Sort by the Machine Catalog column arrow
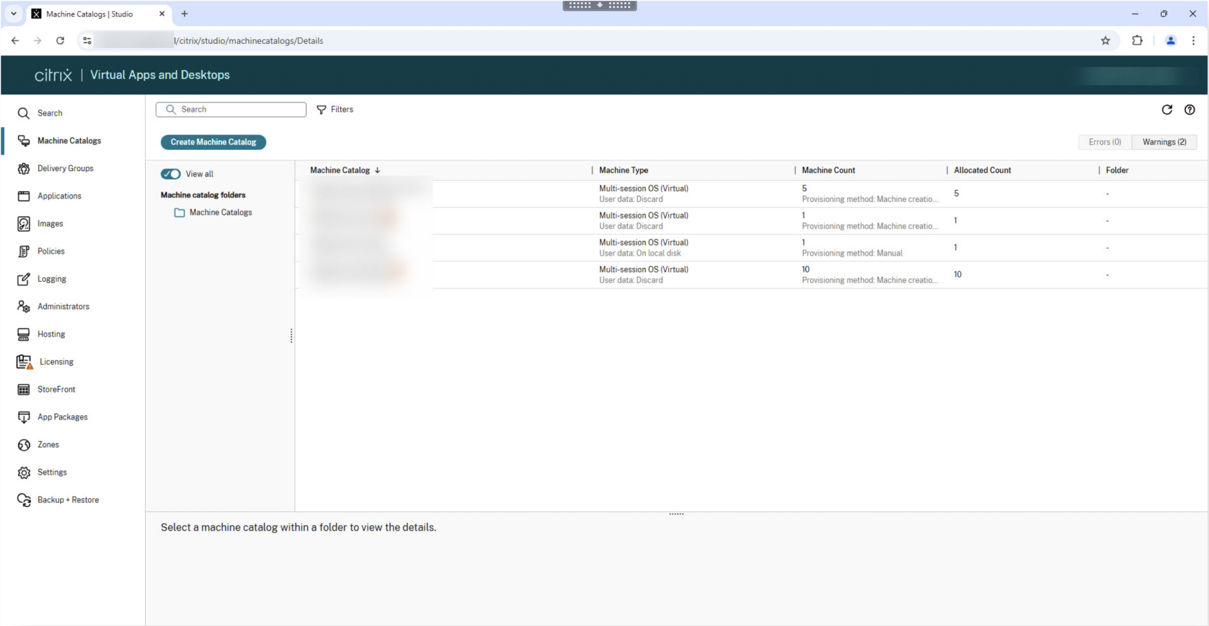The height and width of the screenshot is (626, 1209). [x=377, y=170]
